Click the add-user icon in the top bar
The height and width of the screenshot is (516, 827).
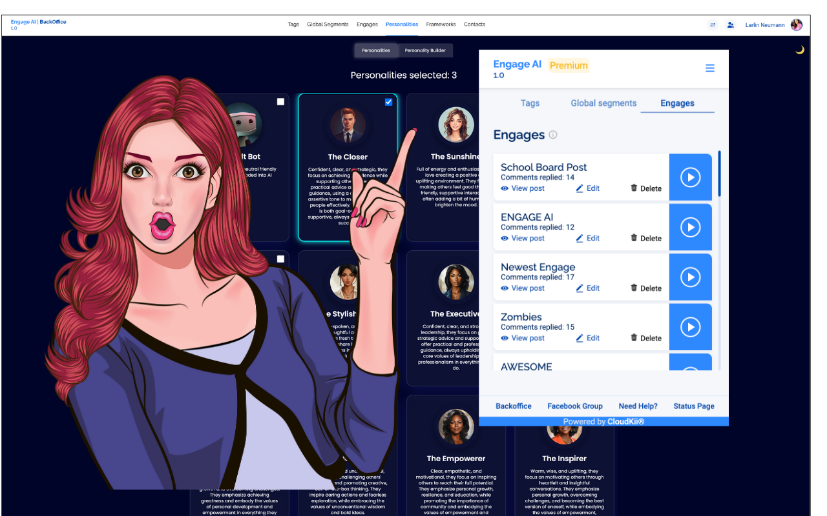(x=731, y=25)
